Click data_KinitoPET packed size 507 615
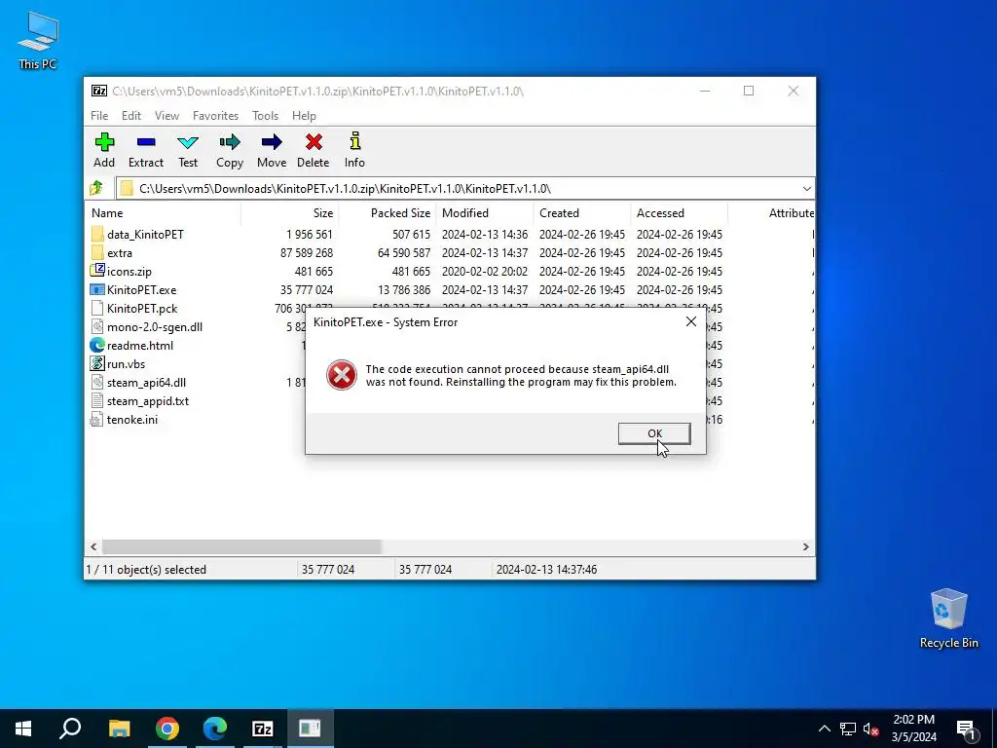This screenshot has width=997, height=748. pyautogui.click(x=411, y=234)
